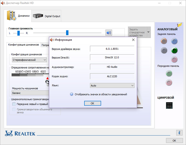Click the pink front panel jack
This screenshot has height=145, width=186.
coord(169,83)
